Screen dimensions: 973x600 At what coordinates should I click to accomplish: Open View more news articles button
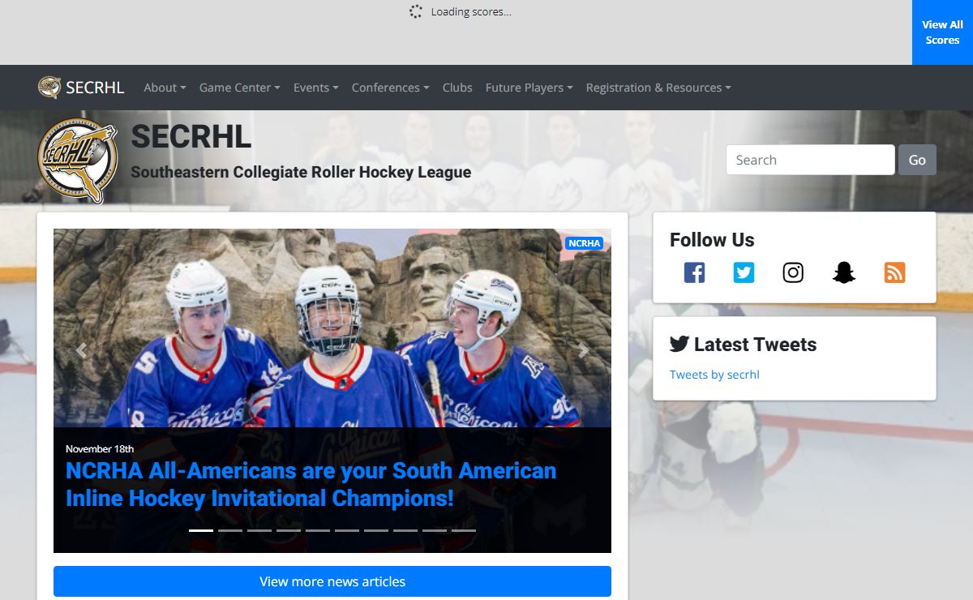tap(332, 581)
